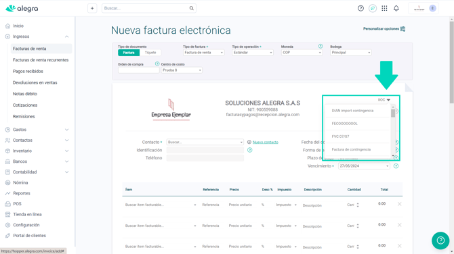Open Cotizaciones

[x=25, y=105]
